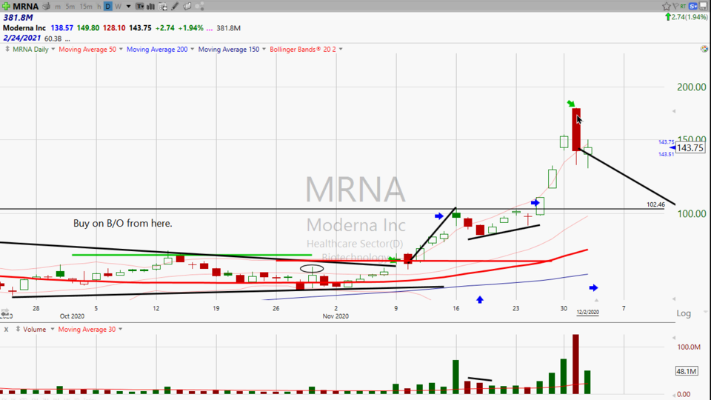Click the add indicator bars icon

150,7
